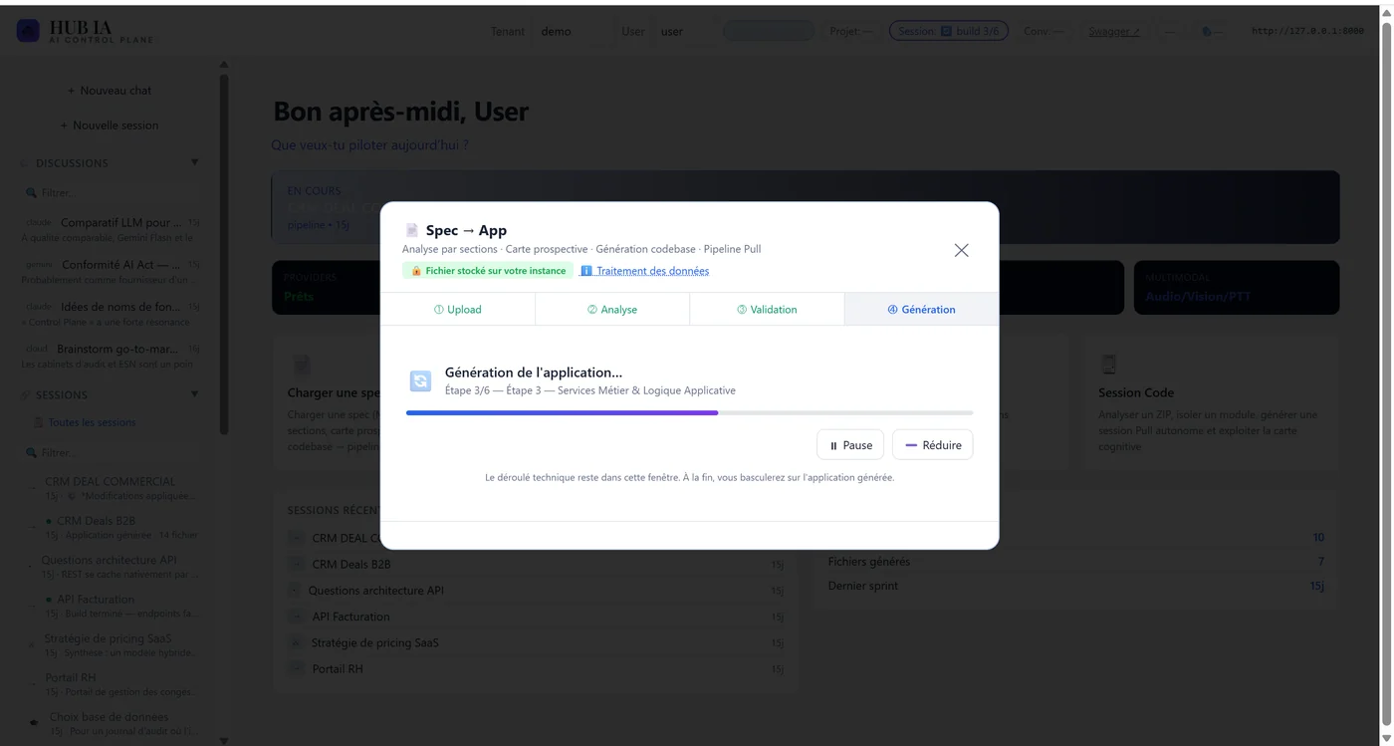Click the spinning refresh icon beside Génération de l'application

coord(420,380)
